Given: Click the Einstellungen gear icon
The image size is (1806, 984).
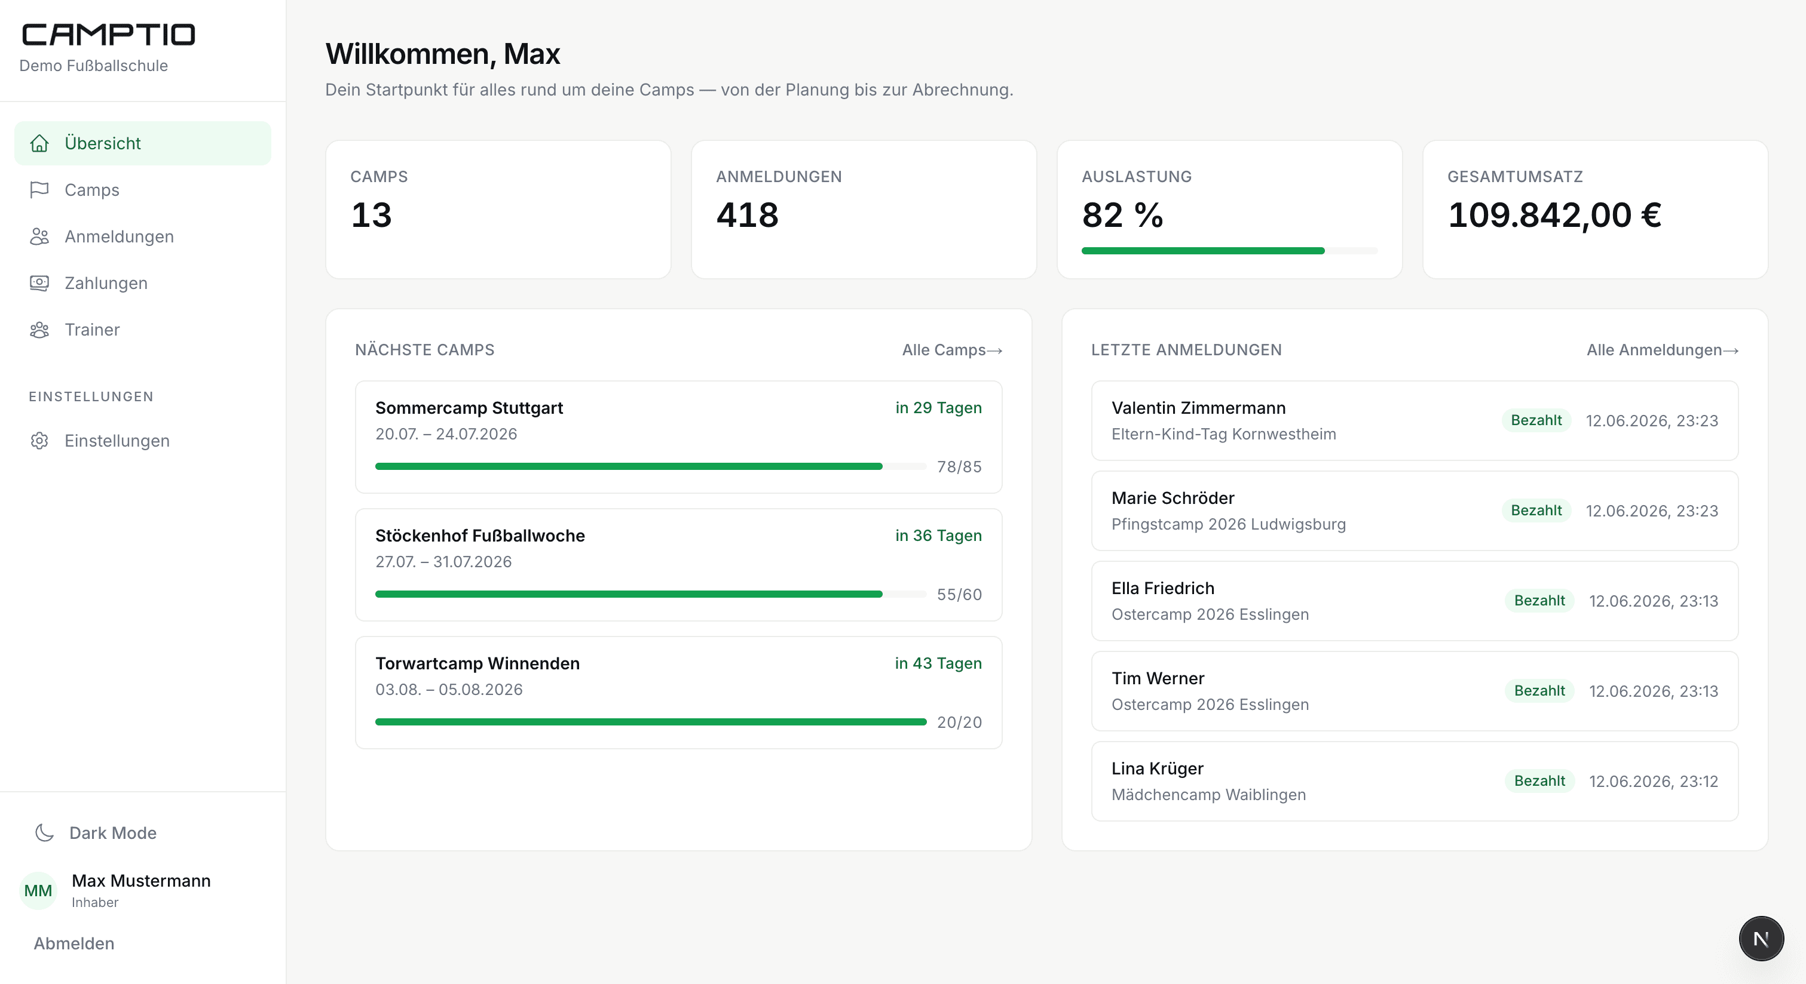Looking at the screenshot, I should point(39,441).
